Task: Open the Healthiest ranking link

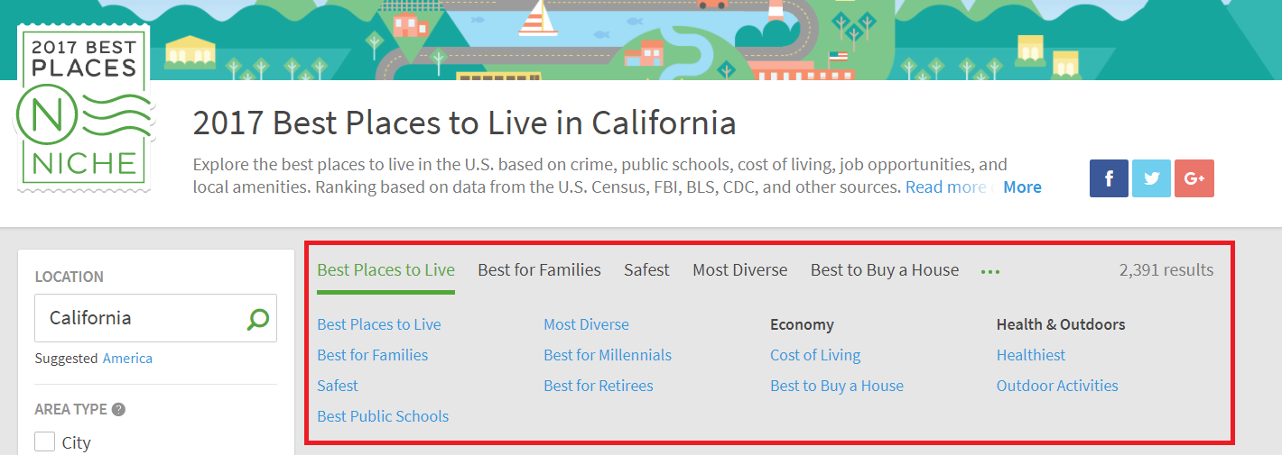Action: [x=1030, y=355]
